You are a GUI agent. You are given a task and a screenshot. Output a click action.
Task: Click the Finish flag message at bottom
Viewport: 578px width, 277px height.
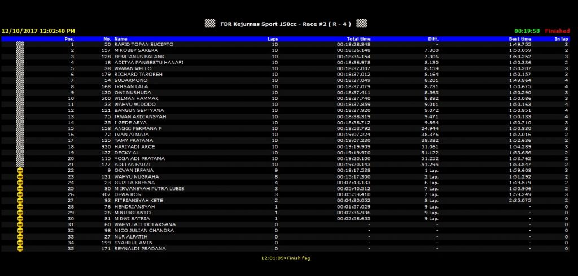click(285, 258)
